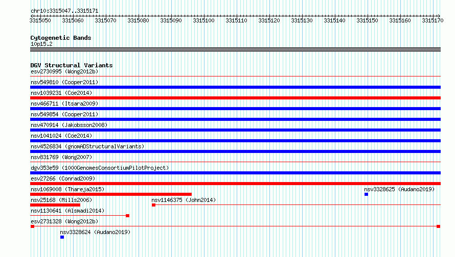455x257 pixels.
Task: Click the blue marker under nsv3328624
Action: click(62, 237)
